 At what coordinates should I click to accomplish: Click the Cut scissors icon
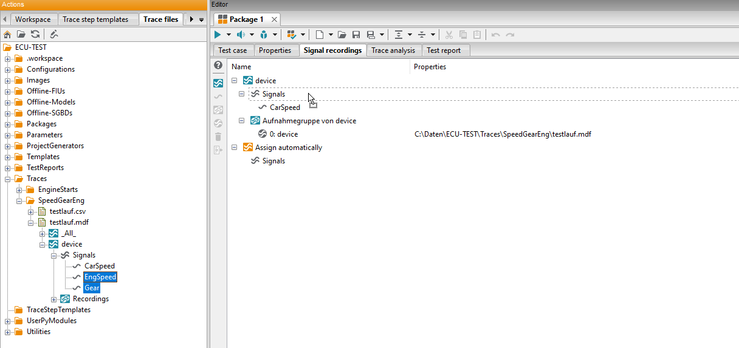[x=450, y=35]
